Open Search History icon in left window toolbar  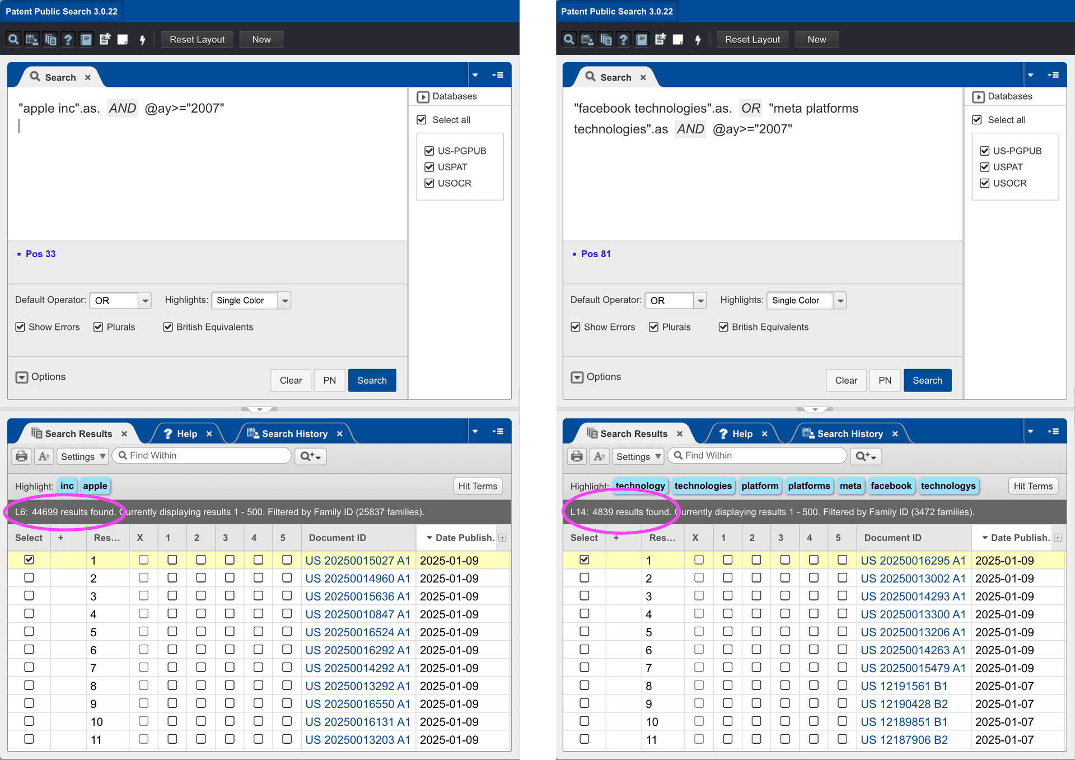[32, 39]
